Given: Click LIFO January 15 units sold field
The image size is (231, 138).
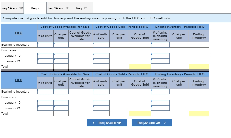Looking at the screenshot, I should (x=101, y=102).
